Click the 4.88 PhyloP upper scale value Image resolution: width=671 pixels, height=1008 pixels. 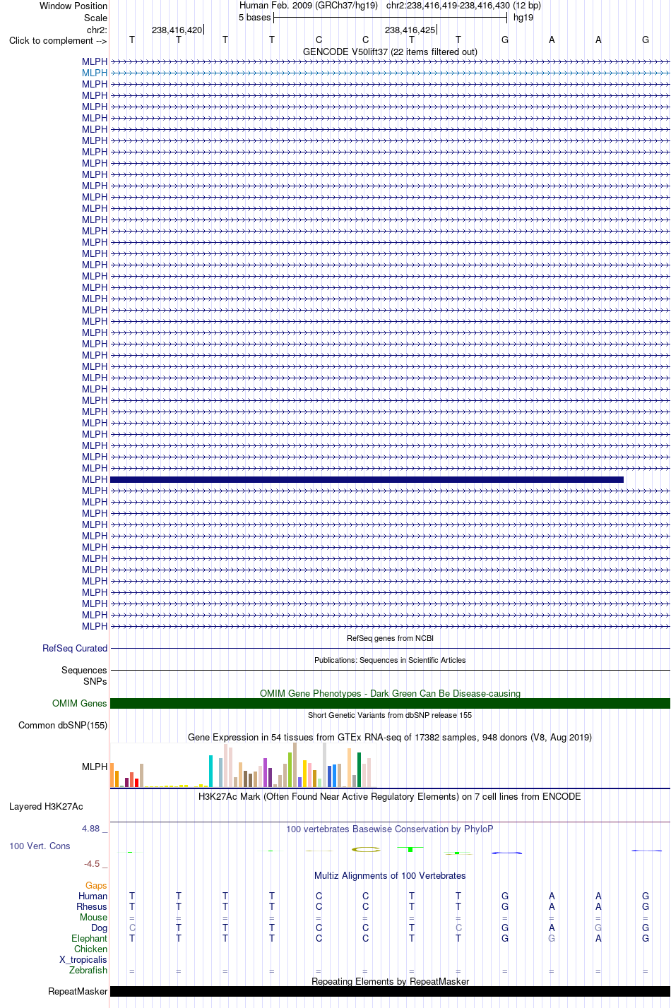(91, 828)
